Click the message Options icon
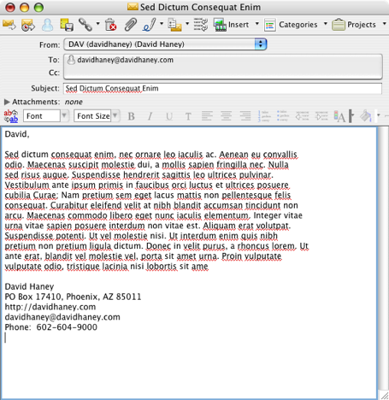 pos(174,25)
